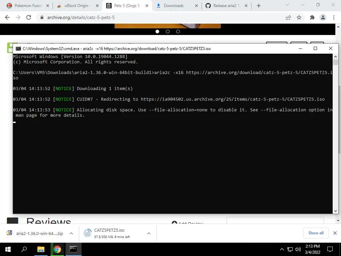Open the Extensions puzzle icon
This screenshot has height=256, width=341.
(312, 17)
